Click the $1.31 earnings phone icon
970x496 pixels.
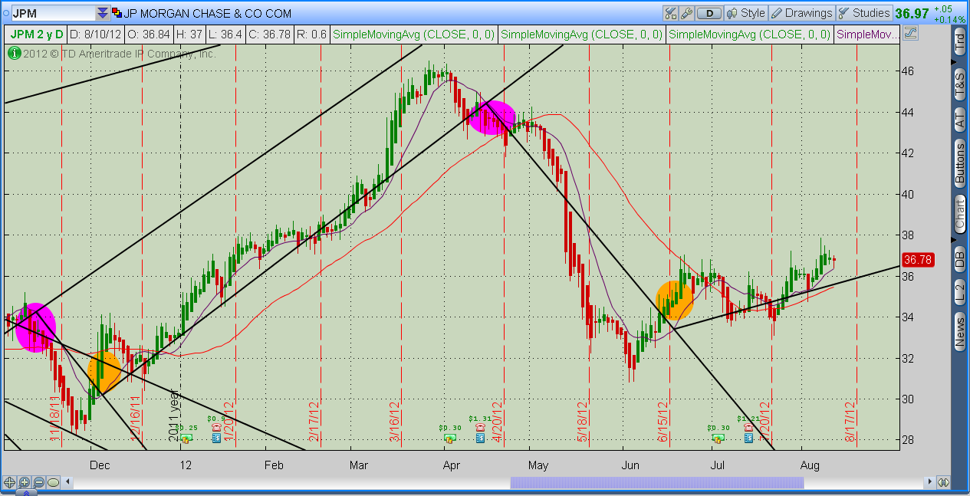[x=480, y=428]
